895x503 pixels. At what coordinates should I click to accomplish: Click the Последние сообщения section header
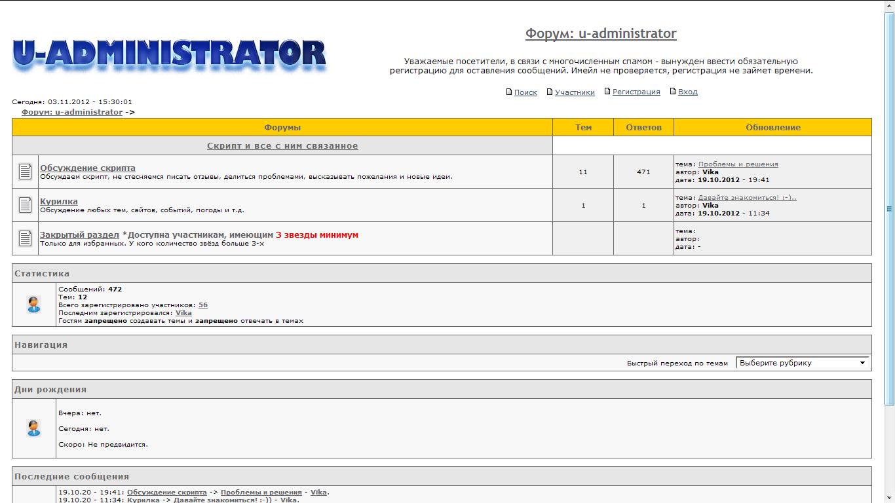click(442, 476)
